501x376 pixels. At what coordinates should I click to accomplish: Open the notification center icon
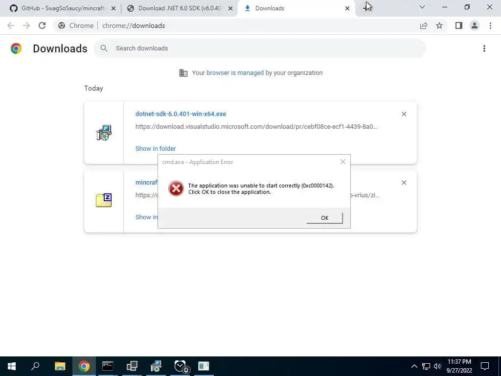coord(485,366)
